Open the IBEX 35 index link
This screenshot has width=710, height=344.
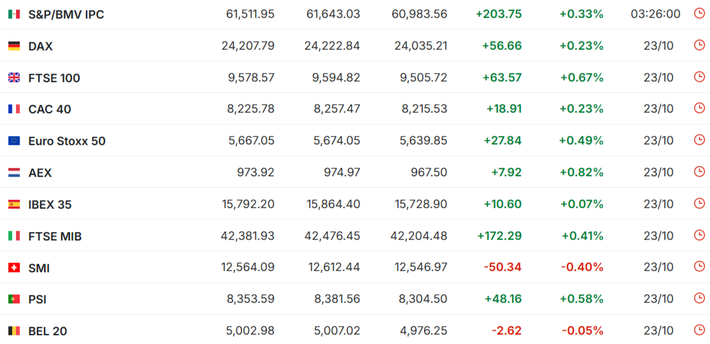coord(50,204)
